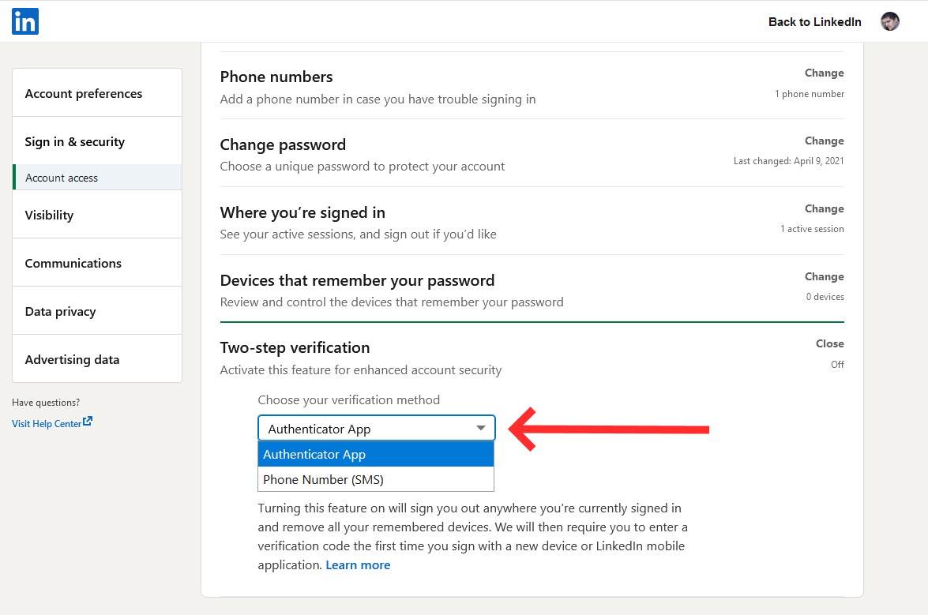Click the LinkedIn logo icon
928x615 pixels.
click(25, 21)
